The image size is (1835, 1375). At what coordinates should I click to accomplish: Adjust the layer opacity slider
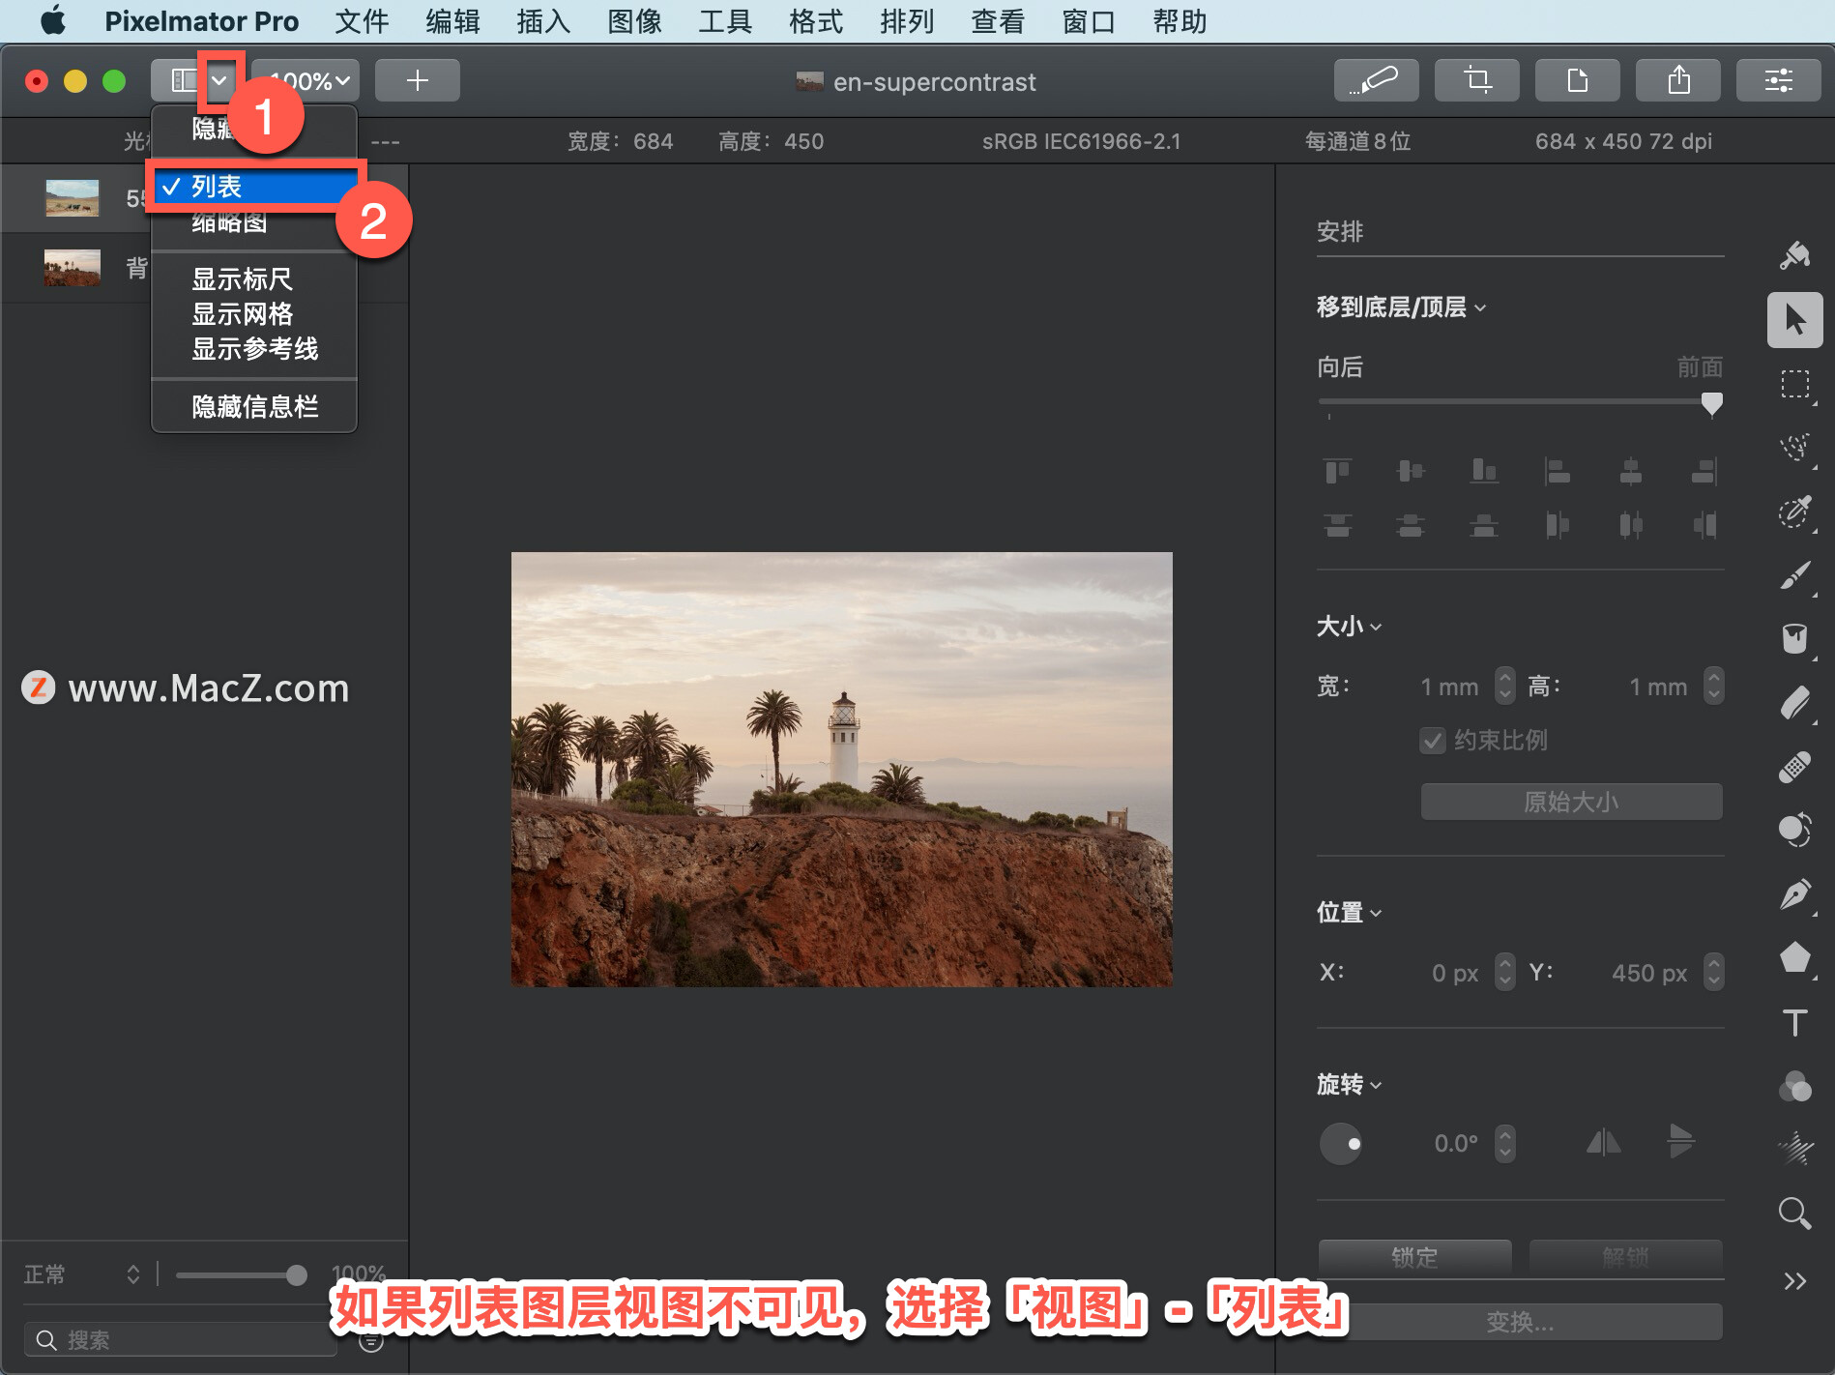(x=241, y=1275)
